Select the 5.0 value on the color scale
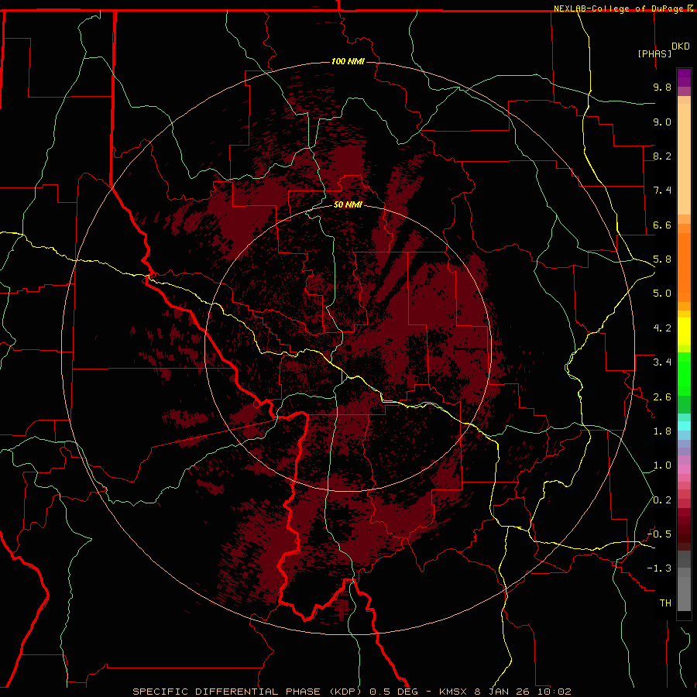Image resolution: width=697 pixels, height=697 pixels. point(662,294)
